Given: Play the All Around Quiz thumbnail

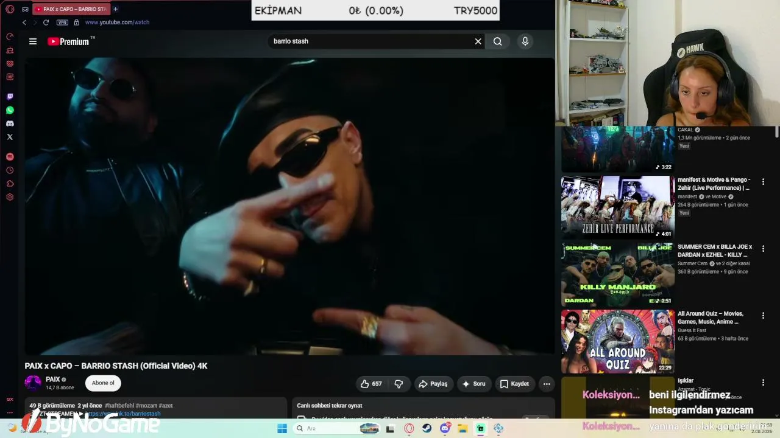Looking at the screenshot, I should (x=618, y=341).
